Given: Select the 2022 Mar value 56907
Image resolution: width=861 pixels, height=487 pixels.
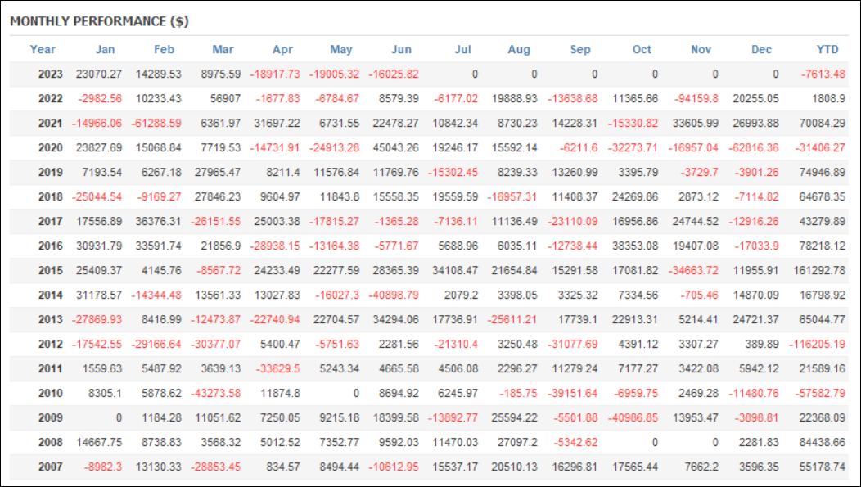Looking at the screenshot, I should click(x=225, y=99).
